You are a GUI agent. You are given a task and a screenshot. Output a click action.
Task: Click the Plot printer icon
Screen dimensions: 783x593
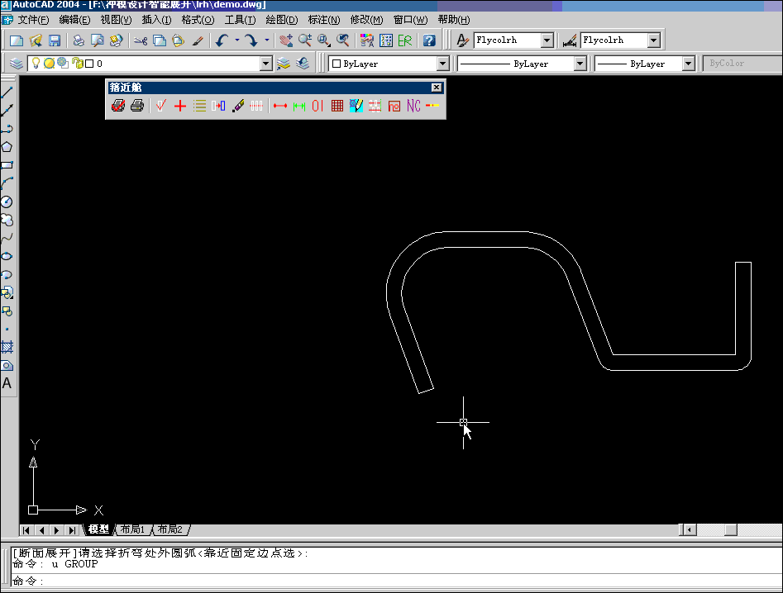pyautogui.click(x=79, y=40)
